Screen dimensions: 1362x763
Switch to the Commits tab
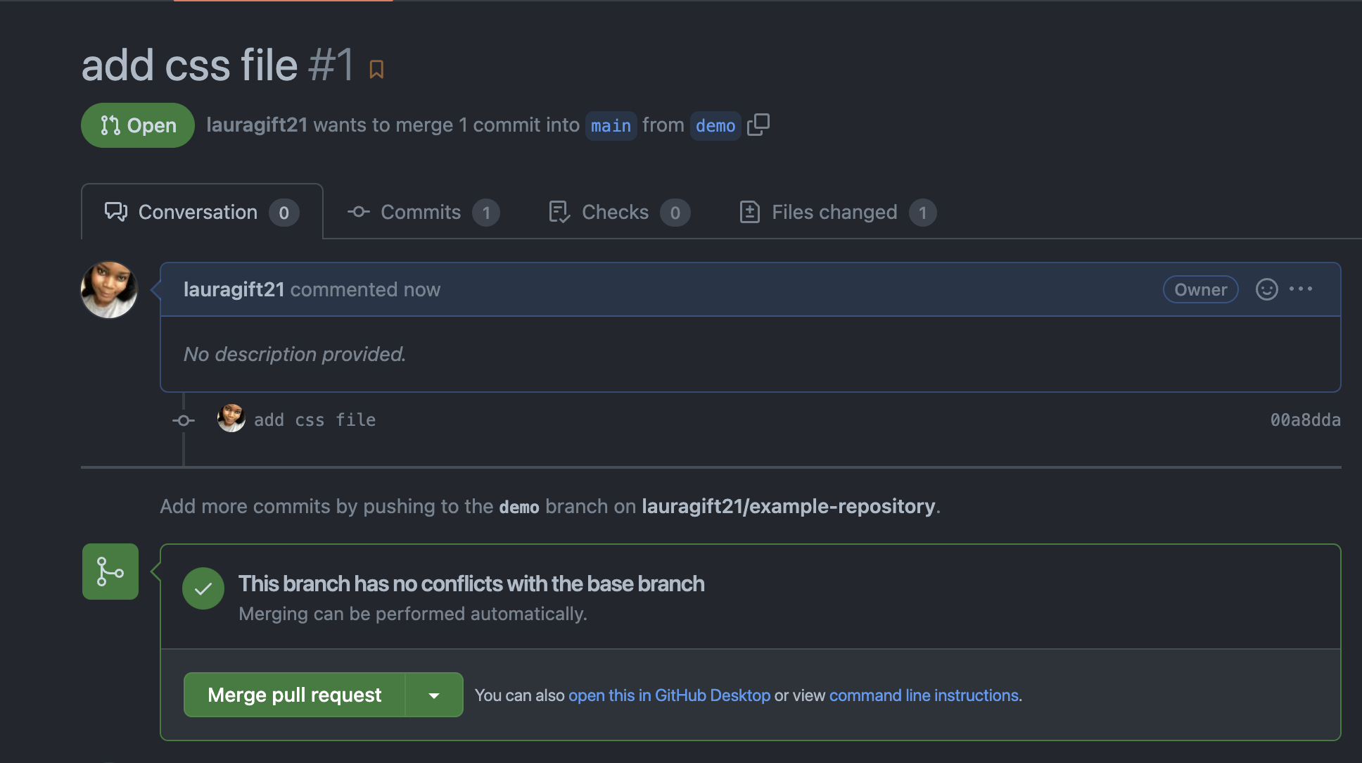point(422,212)
